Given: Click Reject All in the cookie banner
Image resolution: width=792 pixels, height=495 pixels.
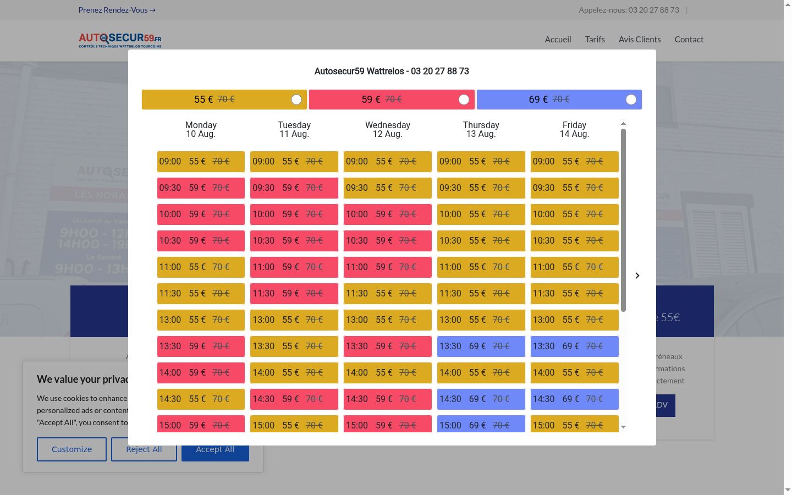Looking at the screenshot, I should pyautogui.click(x=144, y=449).
